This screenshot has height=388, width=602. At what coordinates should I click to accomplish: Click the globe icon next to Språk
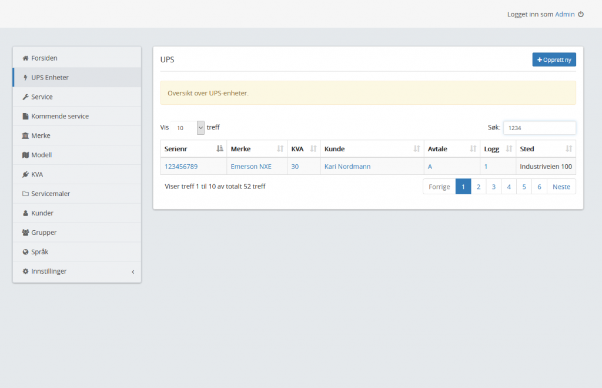pos(25,252)
